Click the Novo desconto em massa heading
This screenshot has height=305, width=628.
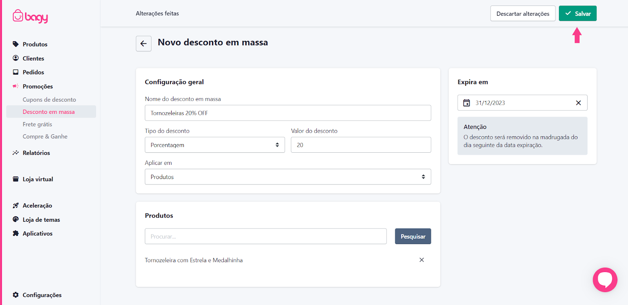[213, 42]
